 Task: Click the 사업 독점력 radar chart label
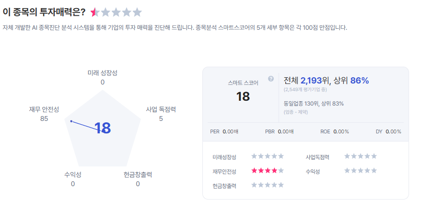[x=161, y=109]
